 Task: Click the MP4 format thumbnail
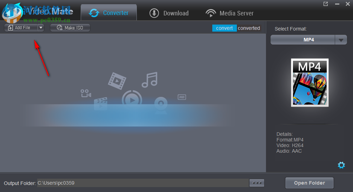(309, 82)
